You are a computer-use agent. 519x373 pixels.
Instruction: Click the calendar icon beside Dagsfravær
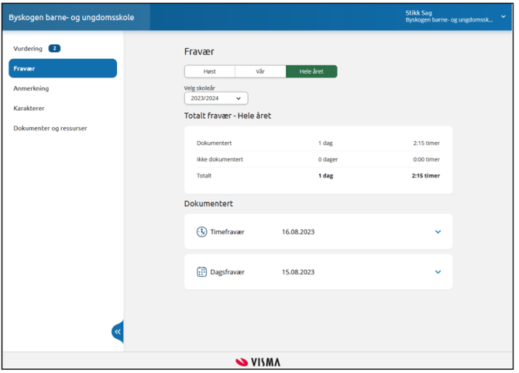pyautogui.click(x=201, y=272)
